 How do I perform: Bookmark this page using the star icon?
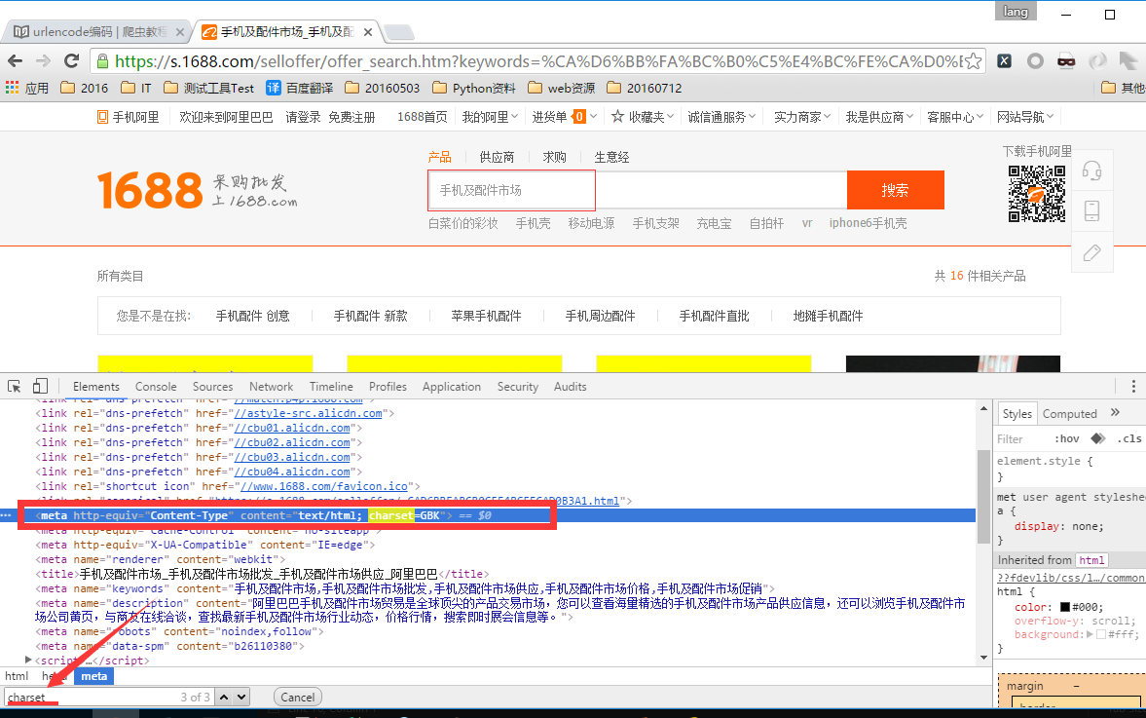pos(973,60)
